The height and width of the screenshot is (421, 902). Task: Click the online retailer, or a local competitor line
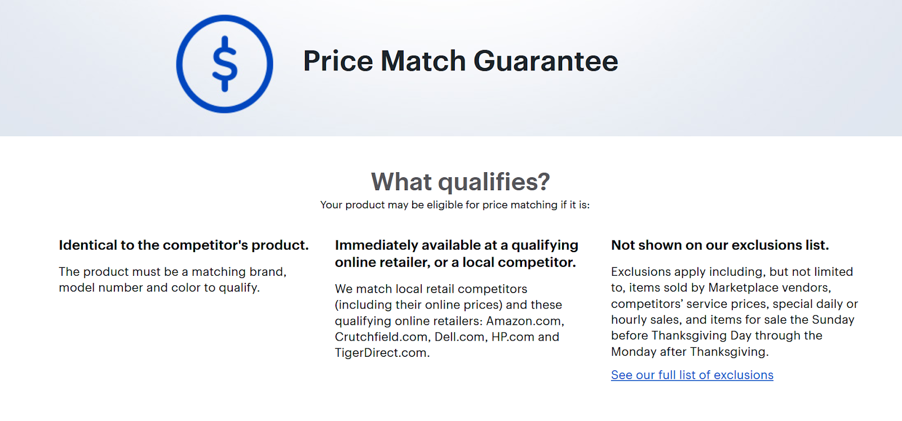point(456,262)
